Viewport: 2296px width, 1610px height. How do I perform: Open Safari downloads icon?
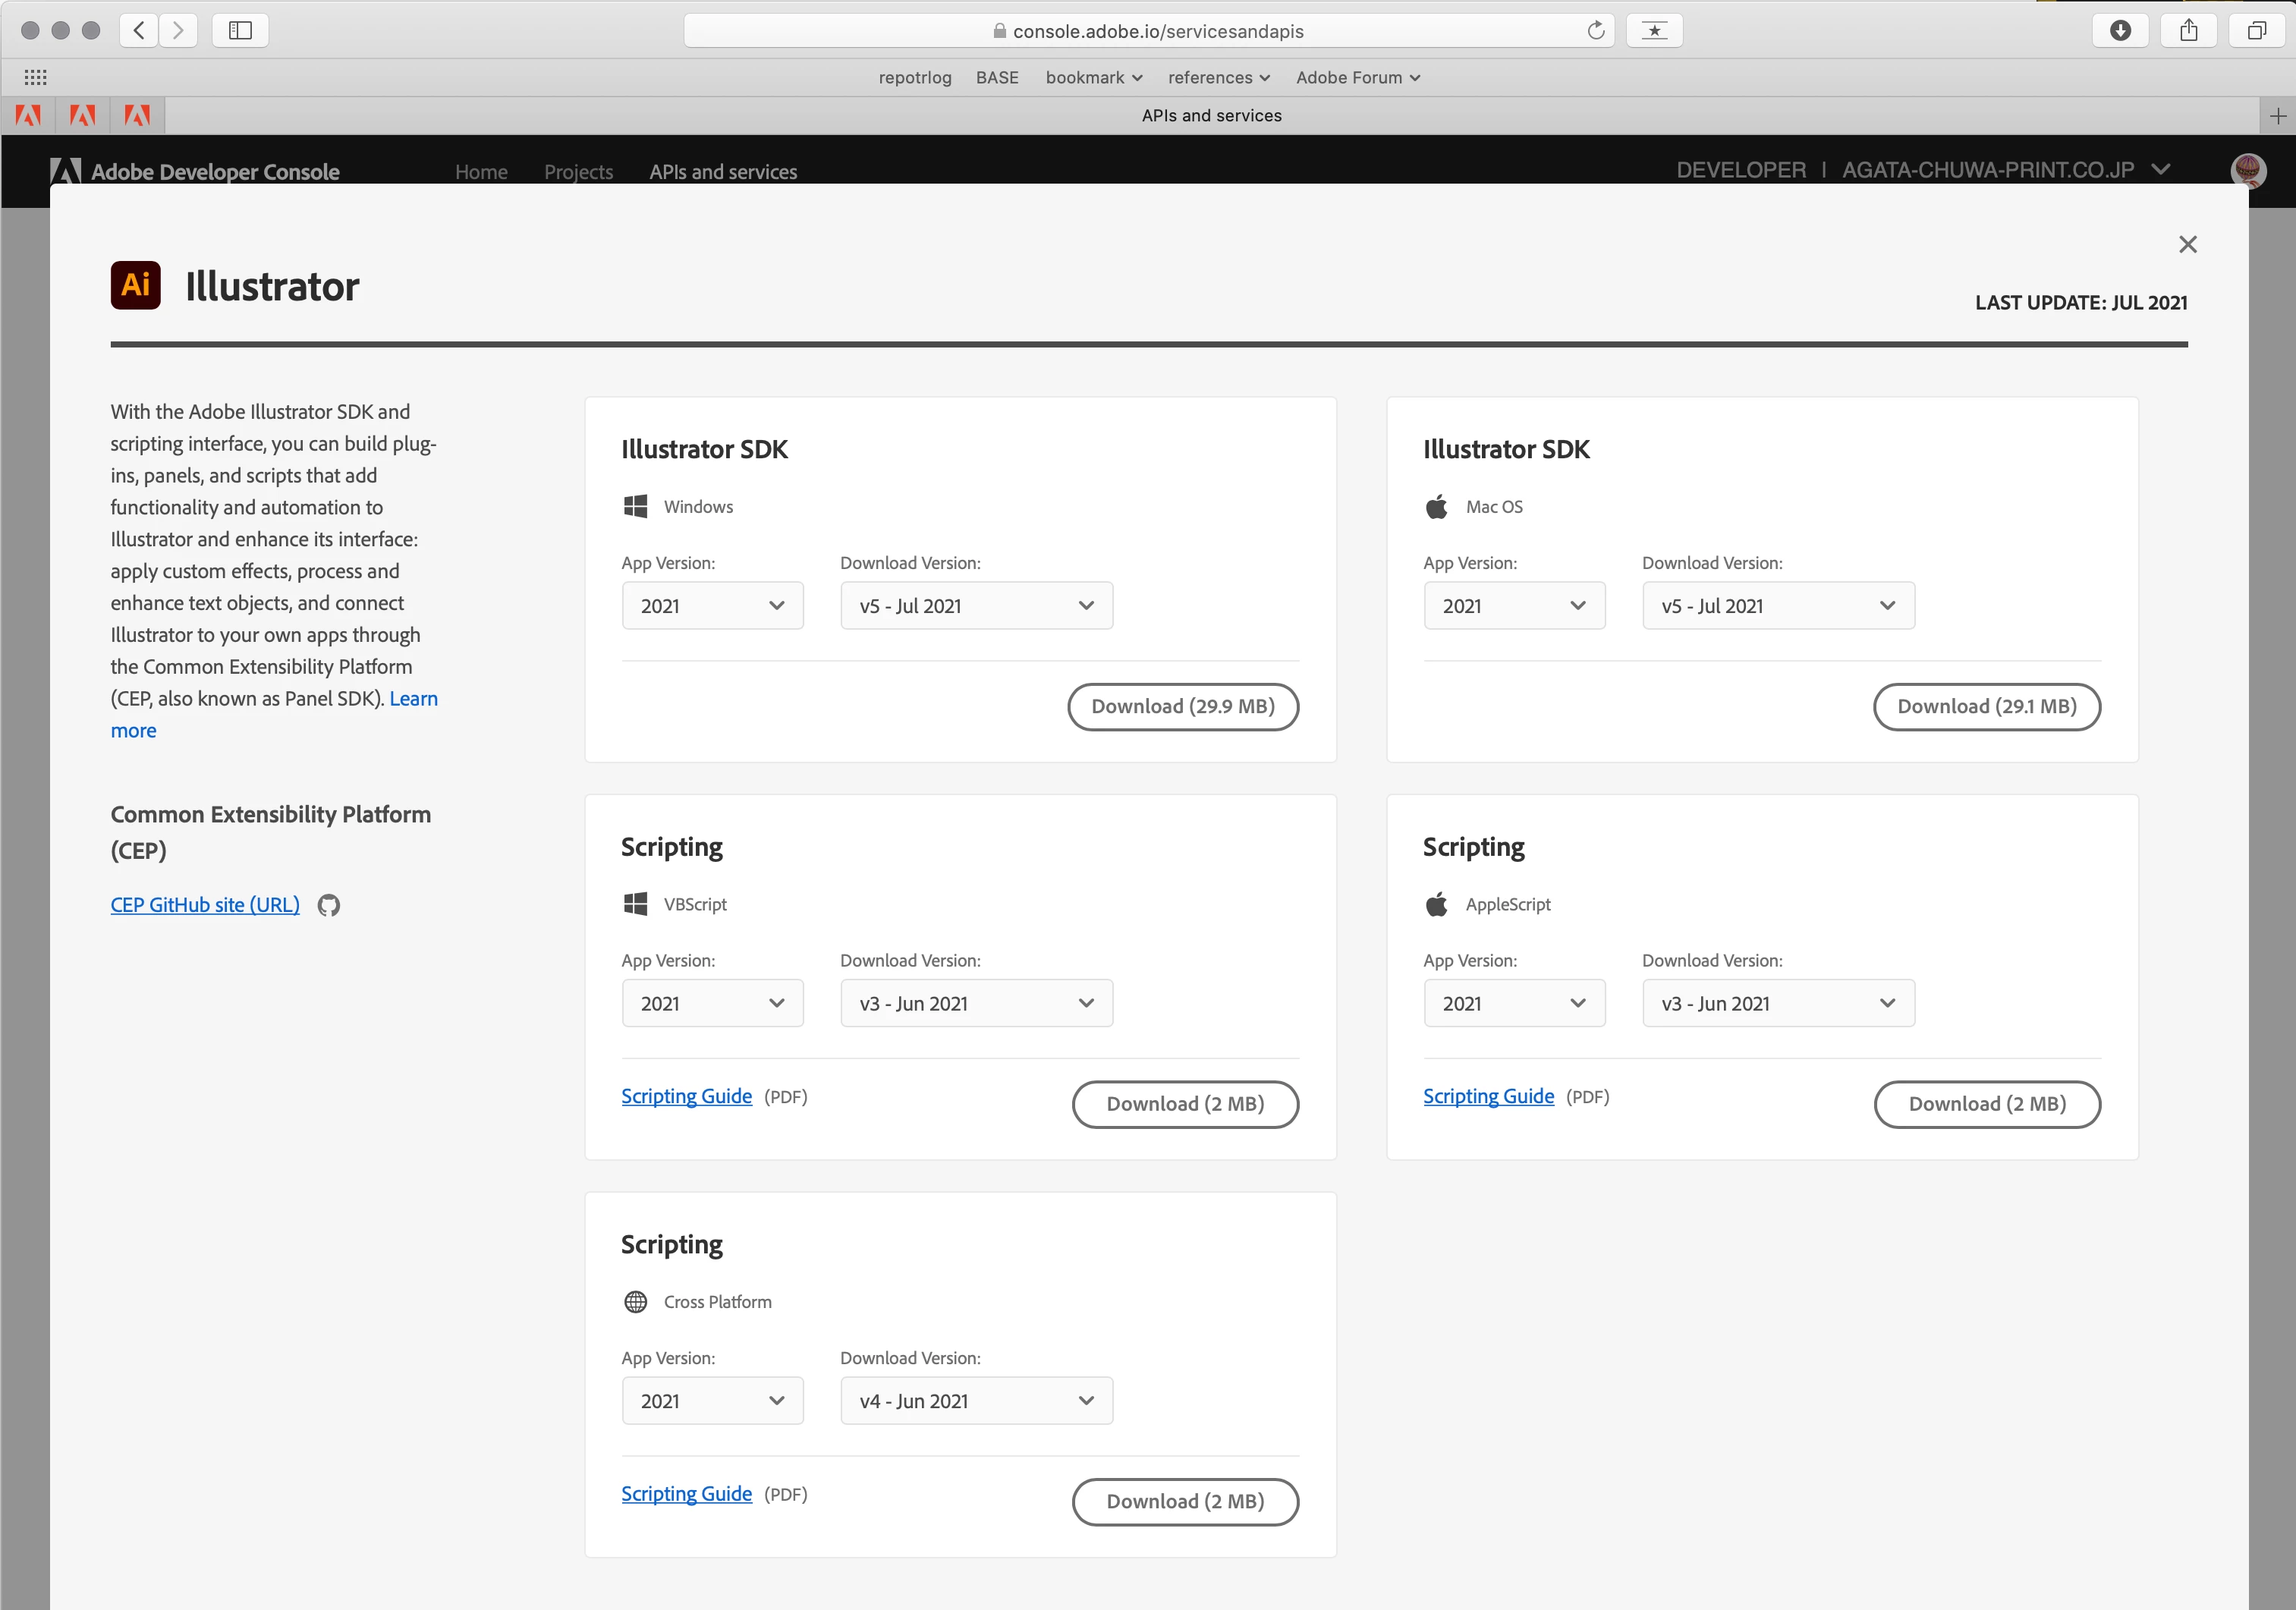2119,30
